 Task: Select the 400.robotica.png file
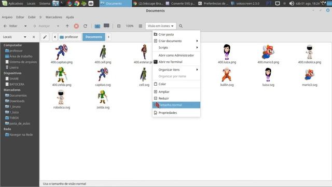pos(310,54)
